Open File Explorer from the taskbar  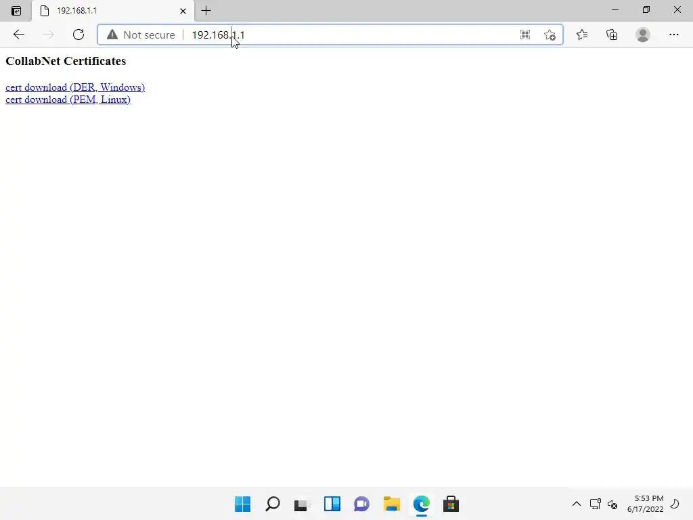tap(392, 504)
